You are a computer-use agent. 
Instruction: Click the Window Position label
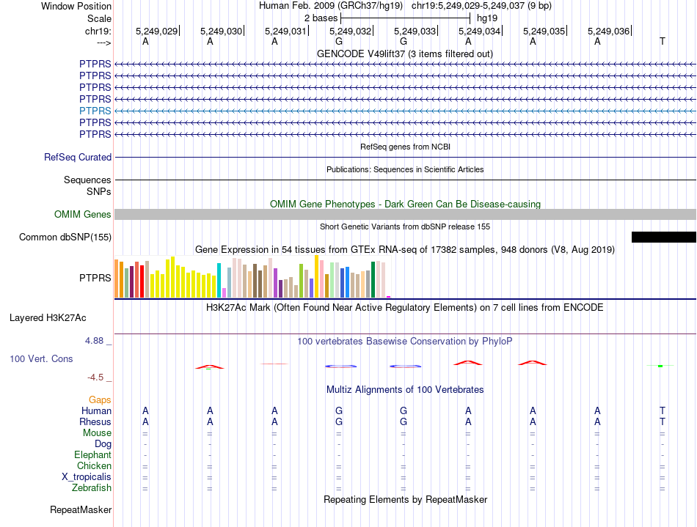76,6
